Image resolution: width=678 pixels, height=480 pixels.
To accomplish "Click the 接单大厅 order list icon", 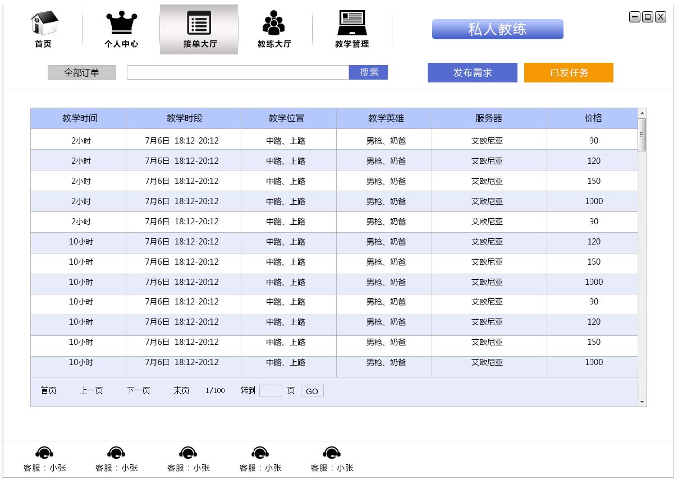I will (199, 24).
